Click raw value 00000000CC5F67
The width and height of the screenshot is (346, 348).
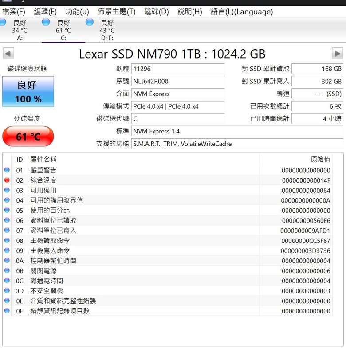[306, 241]
